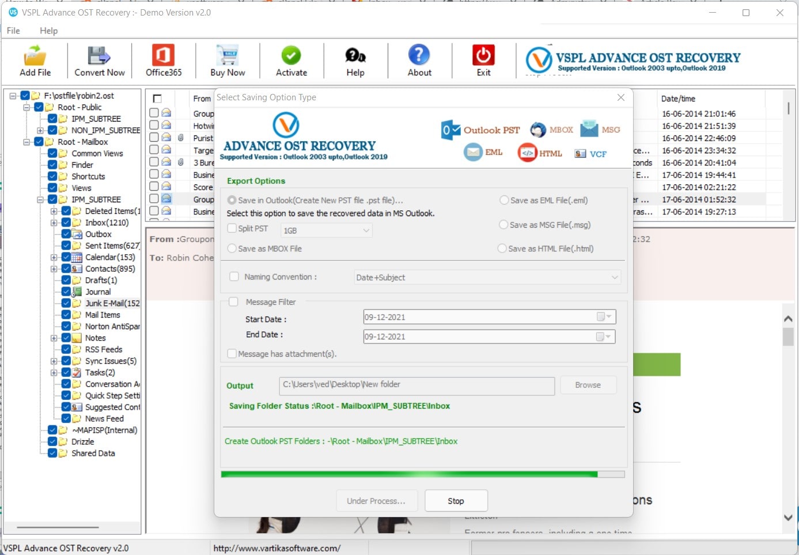Select the Junk E-Mail folder in tree
This screenshot has height=555, width=799.
coord(112,303)
